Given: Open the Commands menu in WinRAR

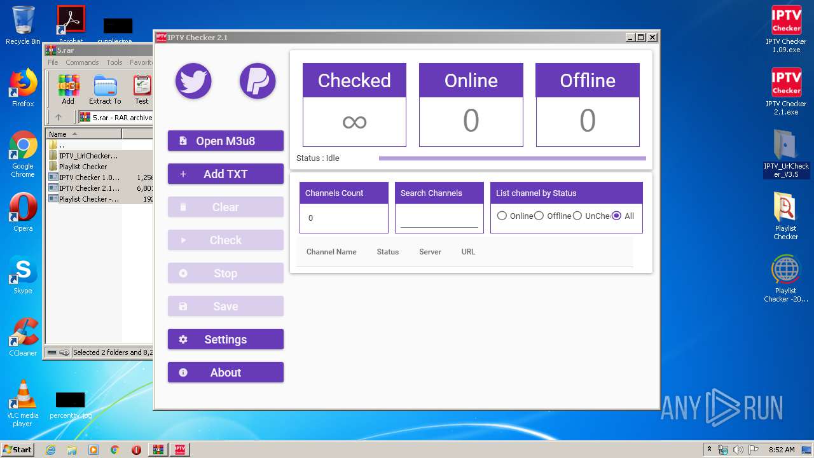Looking at the screenshot, I should pyautogui.click(x=82, y=62).
